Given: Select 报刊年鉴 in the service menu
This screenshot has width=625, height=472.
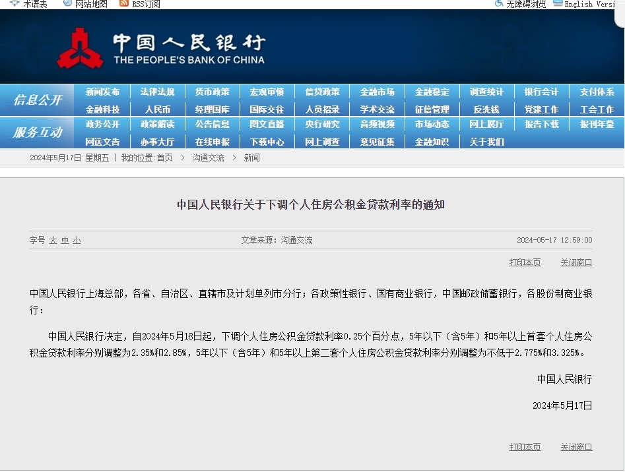Looking at the screenshot, I should (597, 124).
